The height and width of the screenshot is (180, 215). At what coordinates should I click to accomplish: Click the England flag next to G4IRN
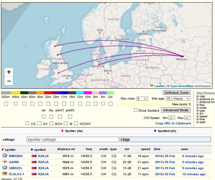(4, 162)
